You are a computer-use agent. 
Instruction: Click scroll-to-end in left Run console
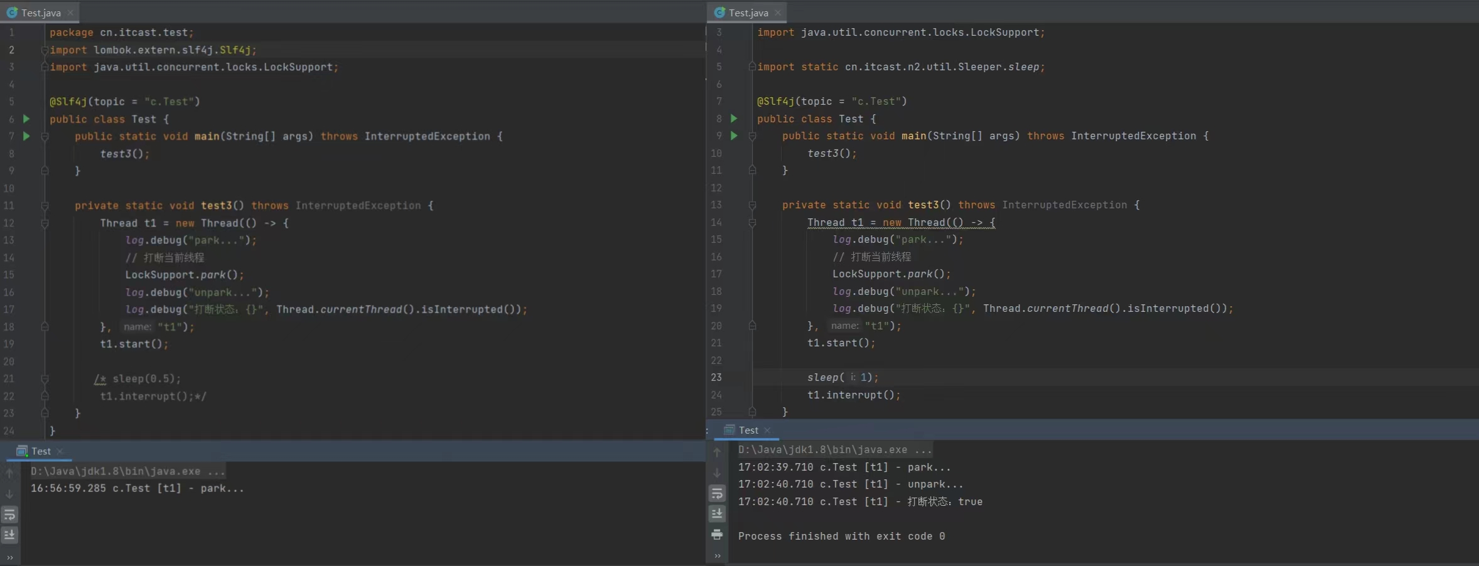pos(9,535)
